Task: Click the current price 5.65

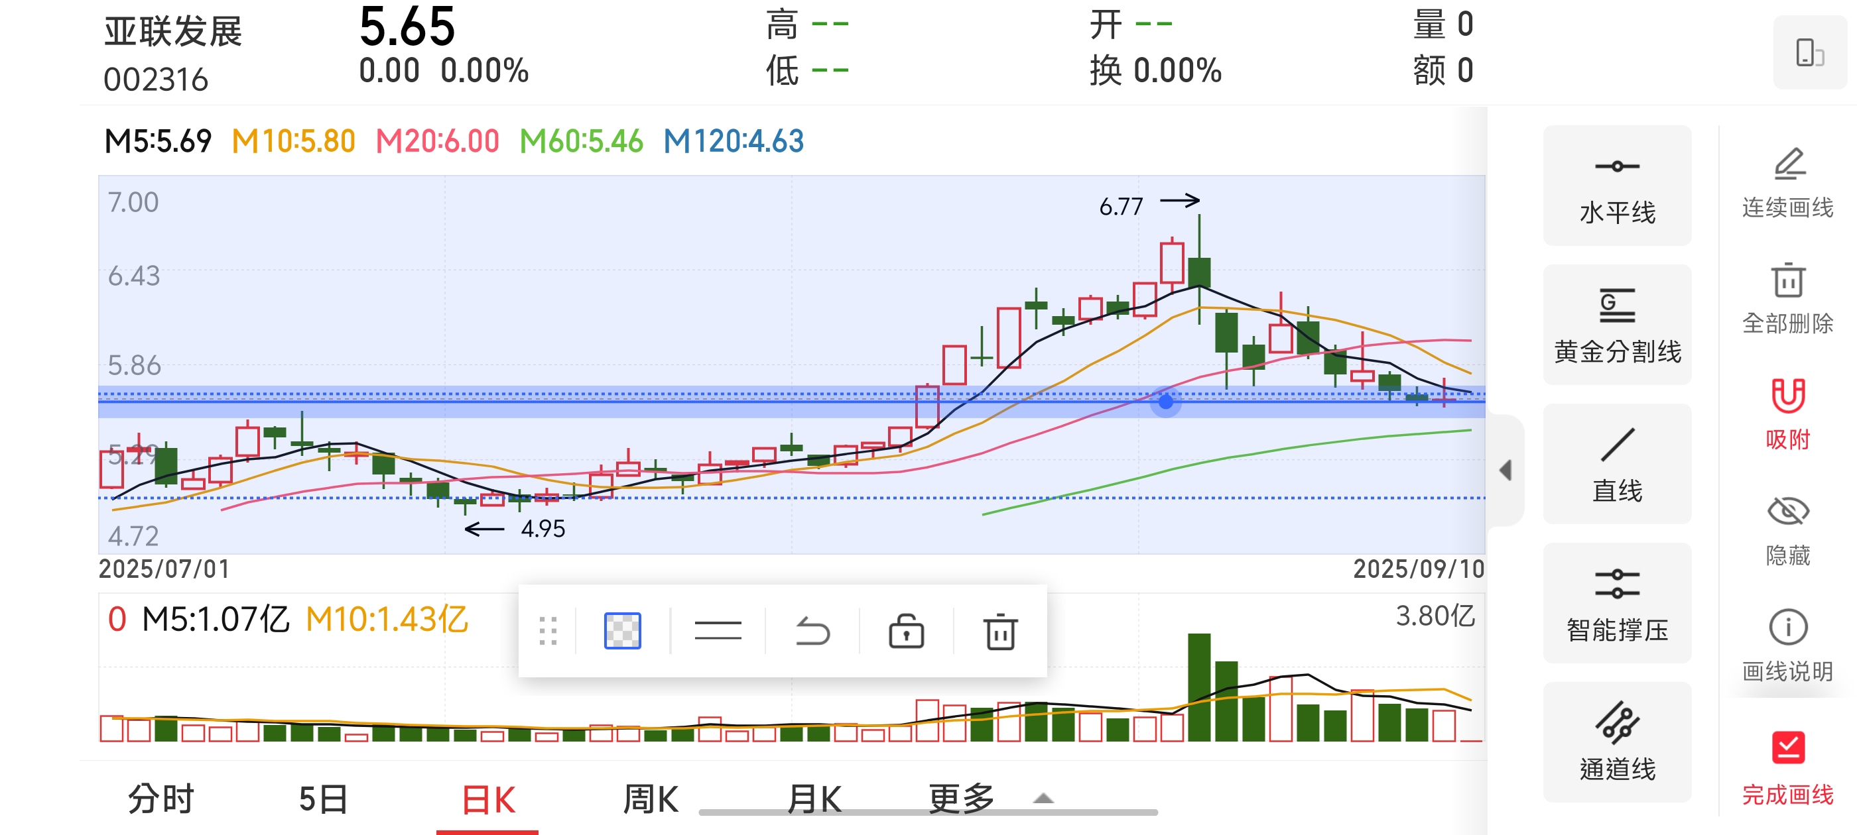Action: pyautogui.click(x=407, y=26)
